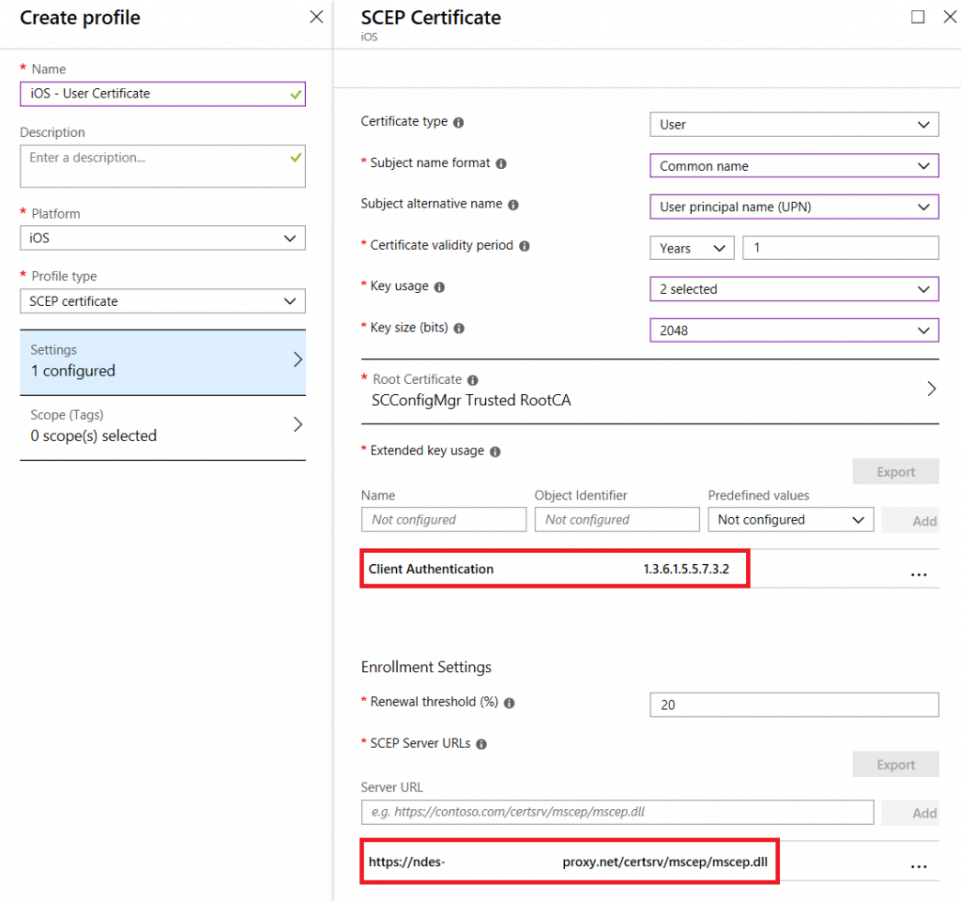Expand the Root Certificate setting row
Viewport: 961px width, 901px height.
click(x=930, y=388)
